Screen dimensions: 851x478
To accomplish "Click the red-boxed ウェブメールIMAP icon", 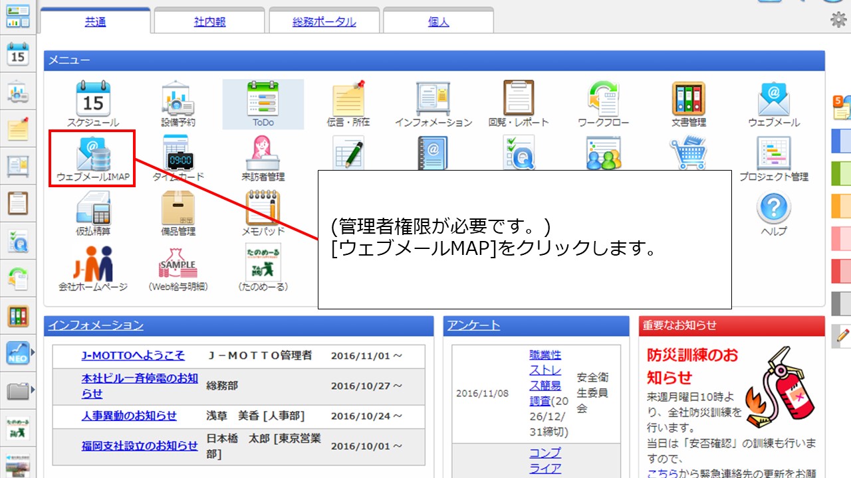I will pyautogui.click(x=92, y=157).
